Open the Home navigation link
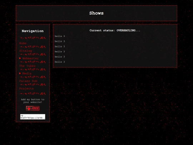Screen dimensions: 193x145 click(x=23, y=43)
